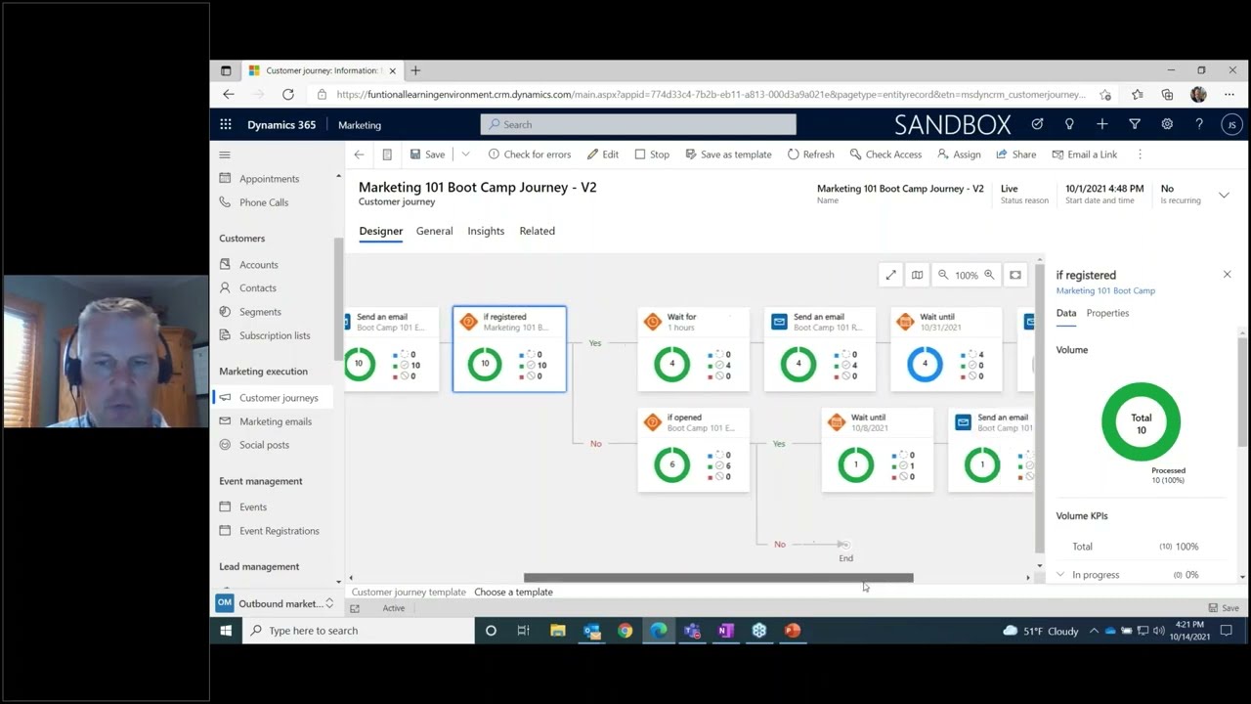Image resolution: width=1251 pixels, height=704 pixels.
Task: Open Accounts in the site map
Action: [x=258, y=265]
